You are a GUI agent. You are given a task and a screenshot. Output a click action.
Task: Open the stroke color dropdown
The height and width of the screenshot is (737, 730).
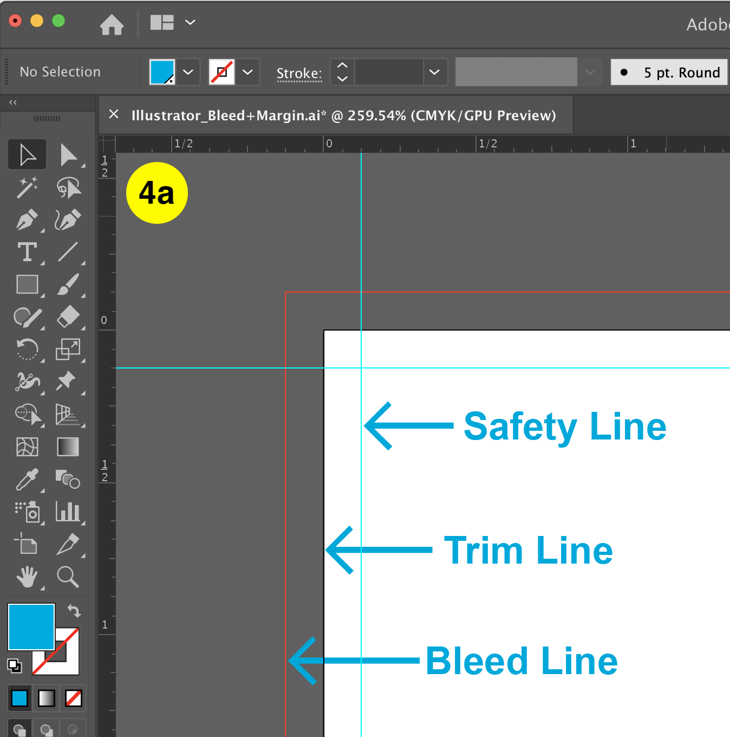click(247, 72)
